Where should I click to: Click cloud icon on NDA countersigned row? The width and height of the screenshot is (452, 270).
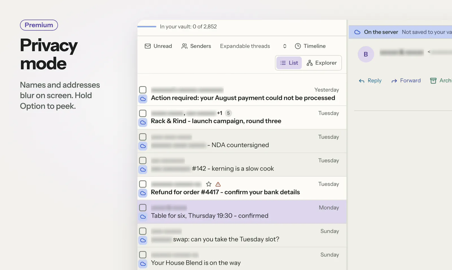point(143,146)
